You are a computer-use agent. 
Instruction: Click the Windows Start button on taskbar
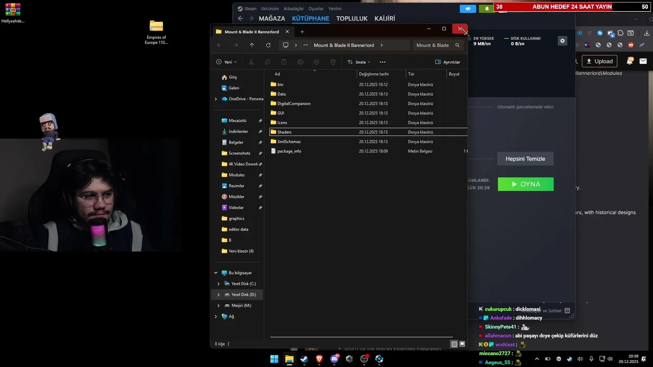click(x=274, y=359)
